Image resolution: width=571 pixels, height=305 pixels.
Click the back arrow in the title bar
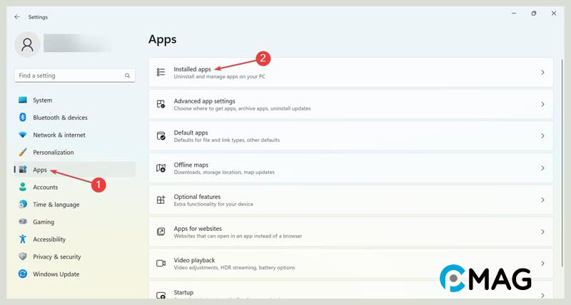click(x=17, y=16)
